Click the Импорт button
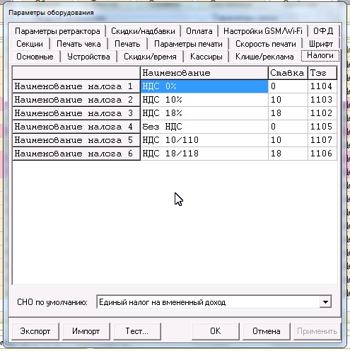 pos(86,331)
